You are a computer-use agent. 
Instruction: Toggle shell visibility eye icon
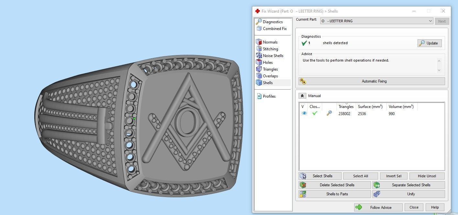coord(304,113)
